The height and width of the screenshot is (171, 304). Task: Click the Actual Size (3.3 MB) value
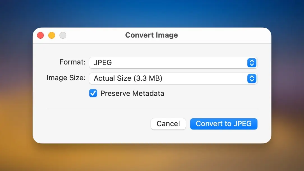128,78
